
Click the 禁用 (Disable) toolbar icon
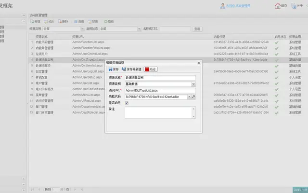pyautogui.click(x=90, y=22)
